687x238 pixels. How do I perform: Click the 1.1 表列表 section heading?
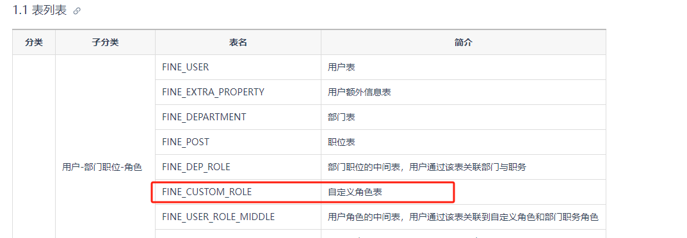40,10
